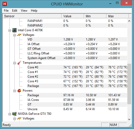Click the vertical scrollbar thumb
The width and height of the screenshot is (134, 129).
[129, 84]
